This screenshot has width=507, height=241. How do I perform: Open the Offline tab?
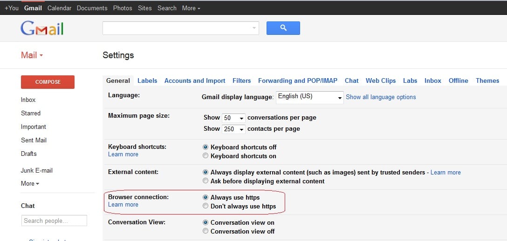tap(458, 80)
